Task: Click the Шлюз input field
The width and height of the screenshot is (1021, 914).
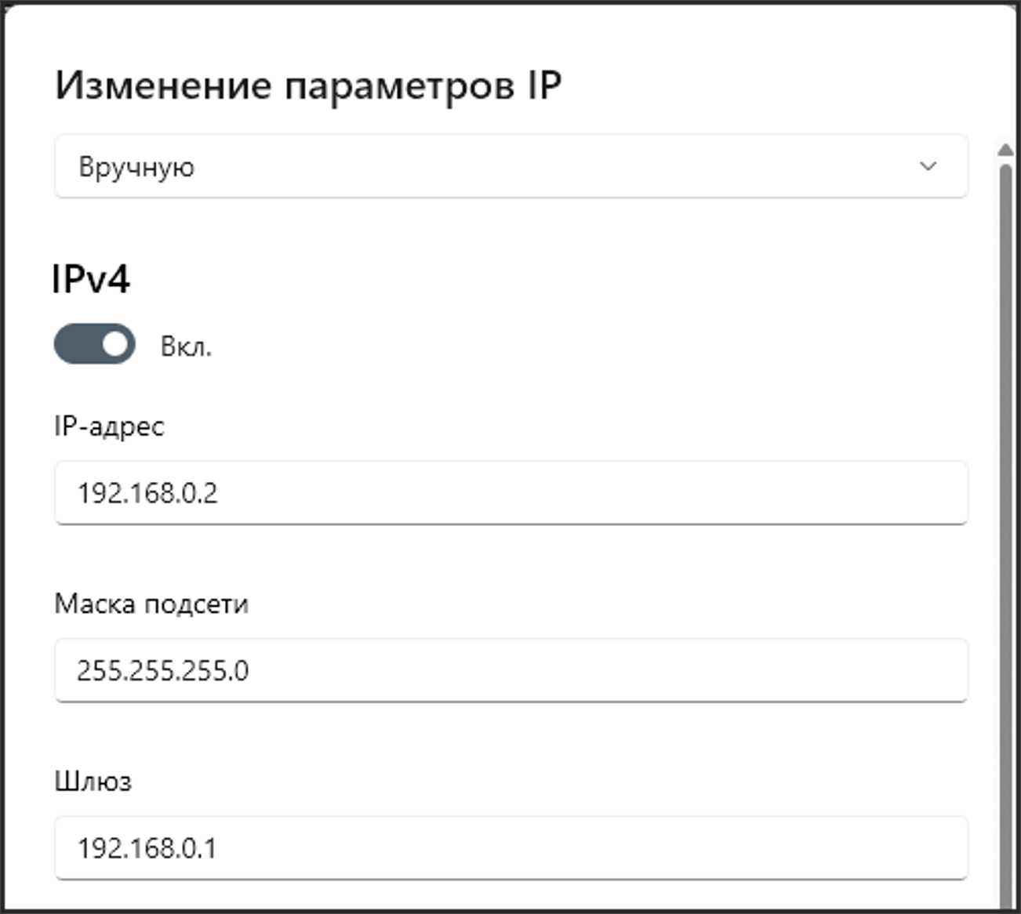Action: 510,847
